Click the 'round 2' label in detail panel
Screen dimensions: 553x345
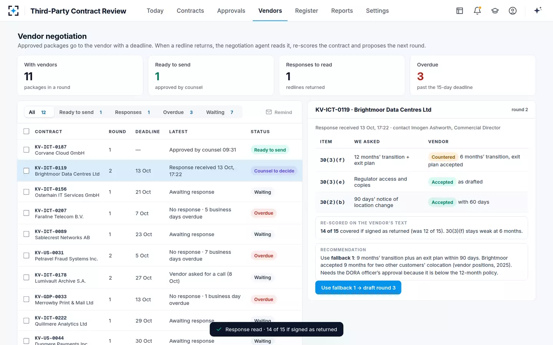tap(520, 110)
